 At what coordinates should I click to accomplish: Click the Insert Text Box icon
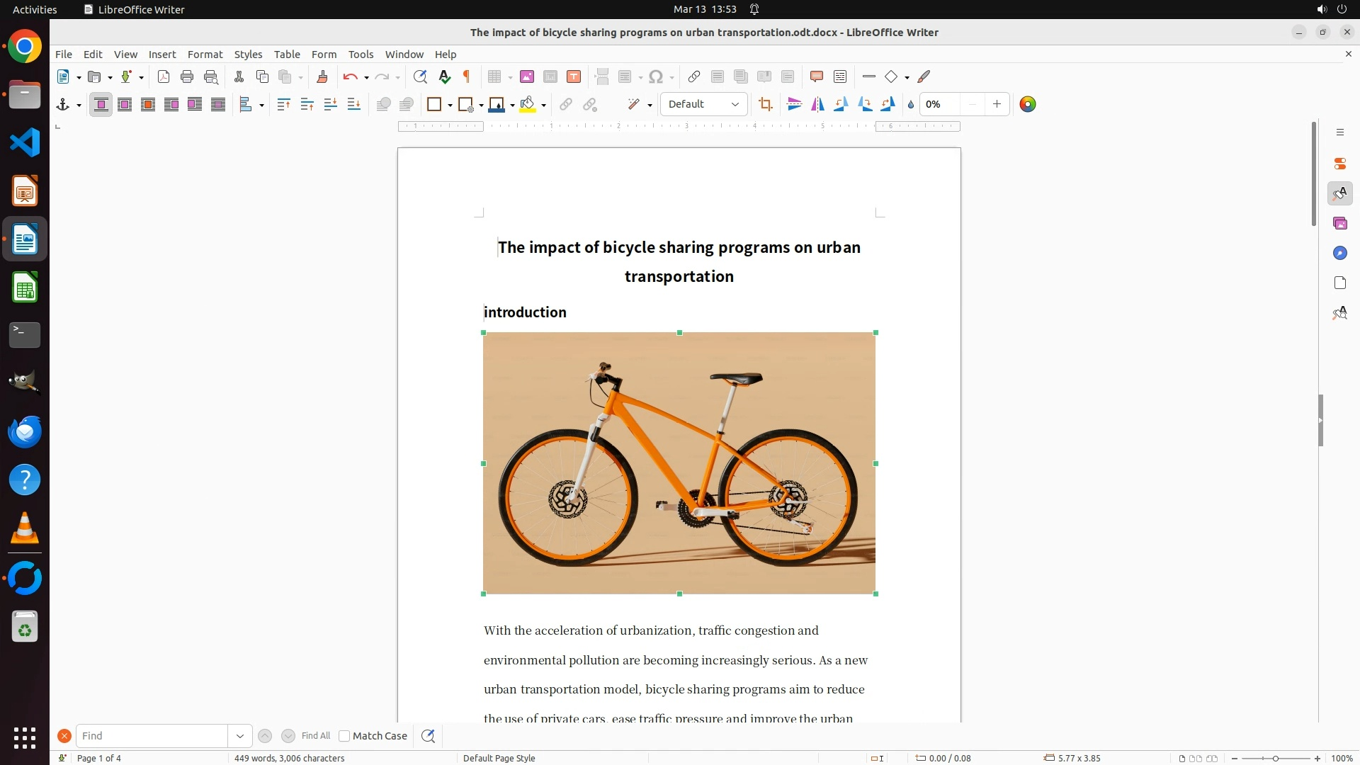coord(574,77)
